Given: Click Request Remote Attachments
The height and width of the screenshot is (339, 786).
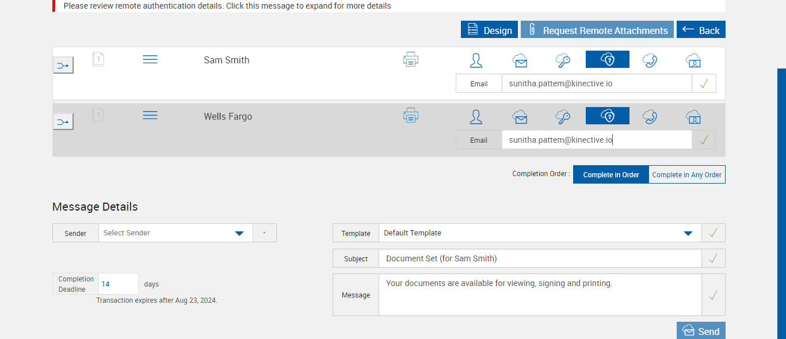Looking at the screenshot, I should coord(597,30).
